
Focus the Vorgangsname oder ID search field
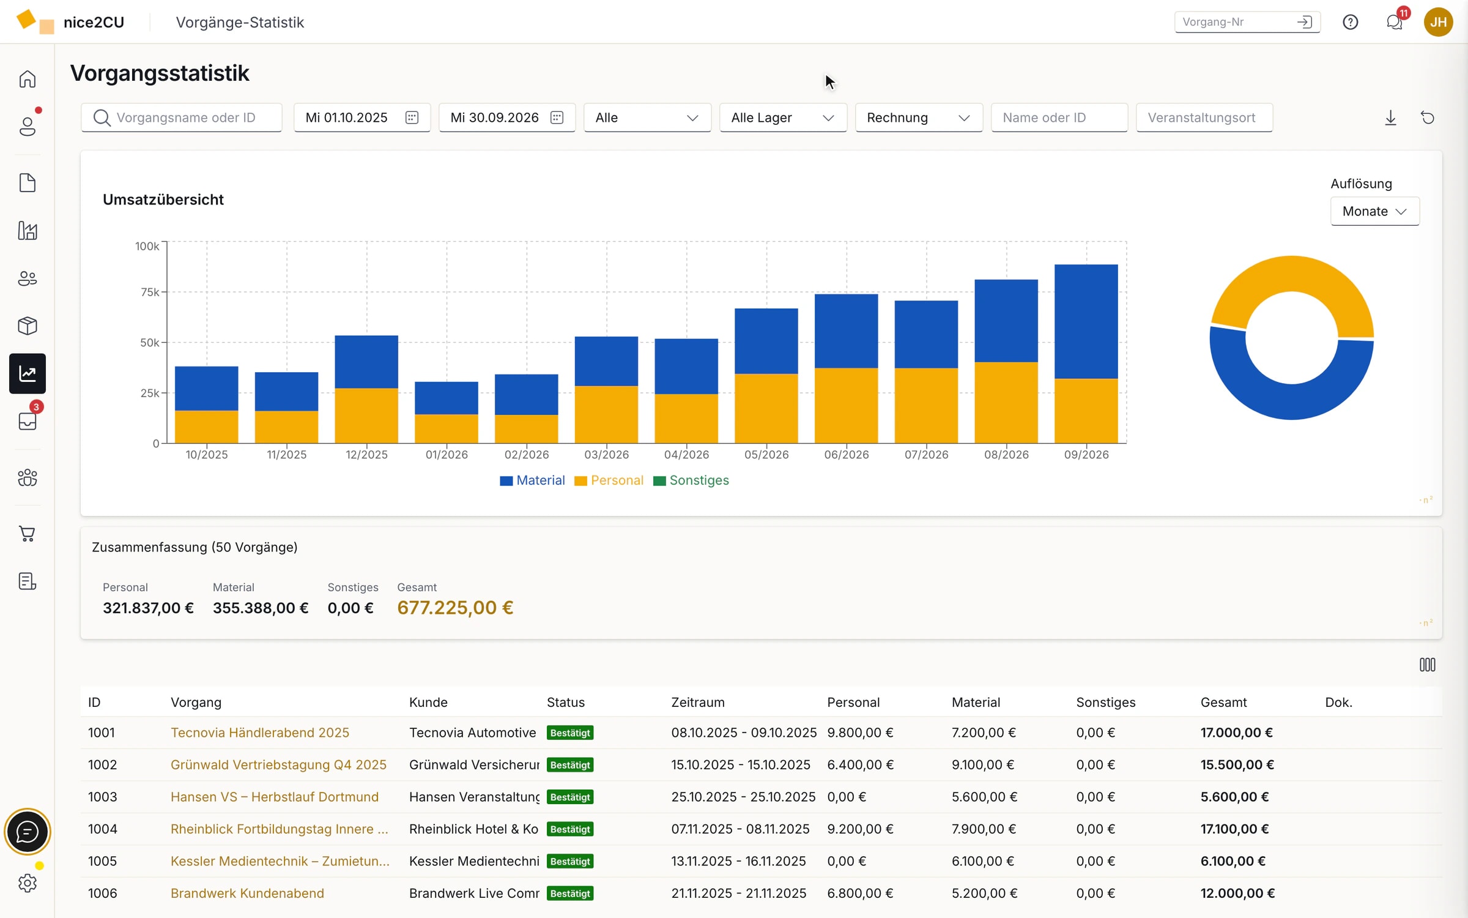click(x=182, y=118)
